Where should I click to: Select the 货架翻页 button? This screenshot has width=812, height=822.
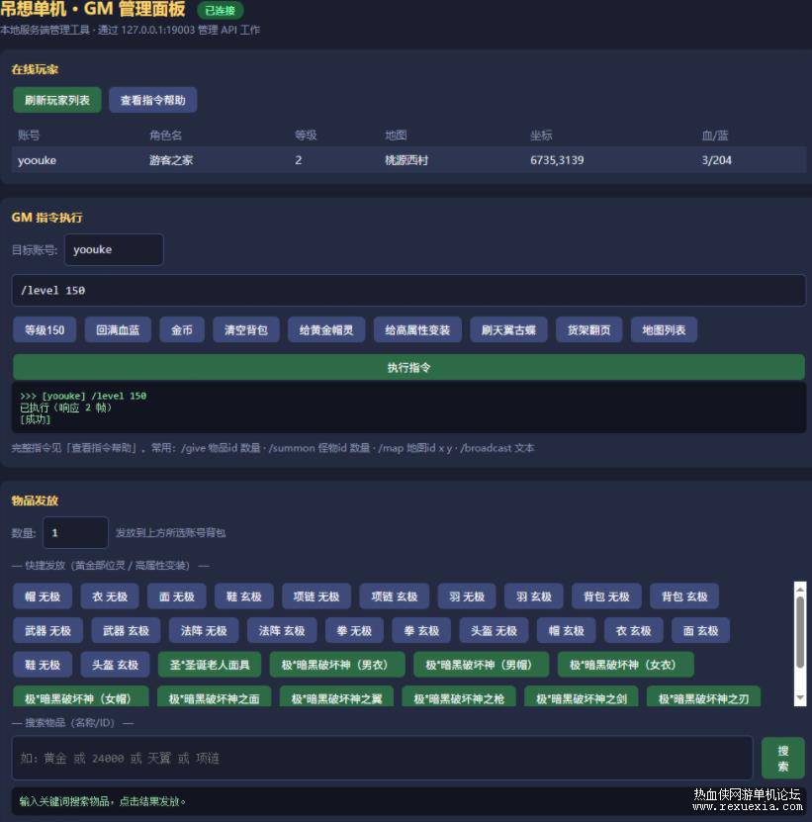tap(588, 329)
